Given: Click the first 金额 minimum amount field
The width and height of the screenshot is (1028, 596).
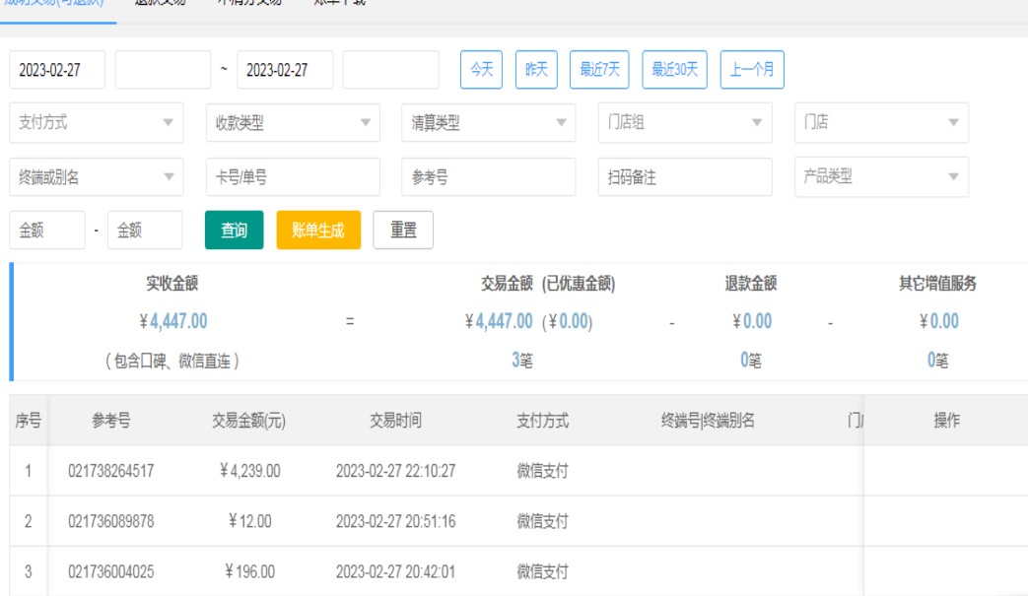Looking at the screenshot, I should (x=46, y=231).
